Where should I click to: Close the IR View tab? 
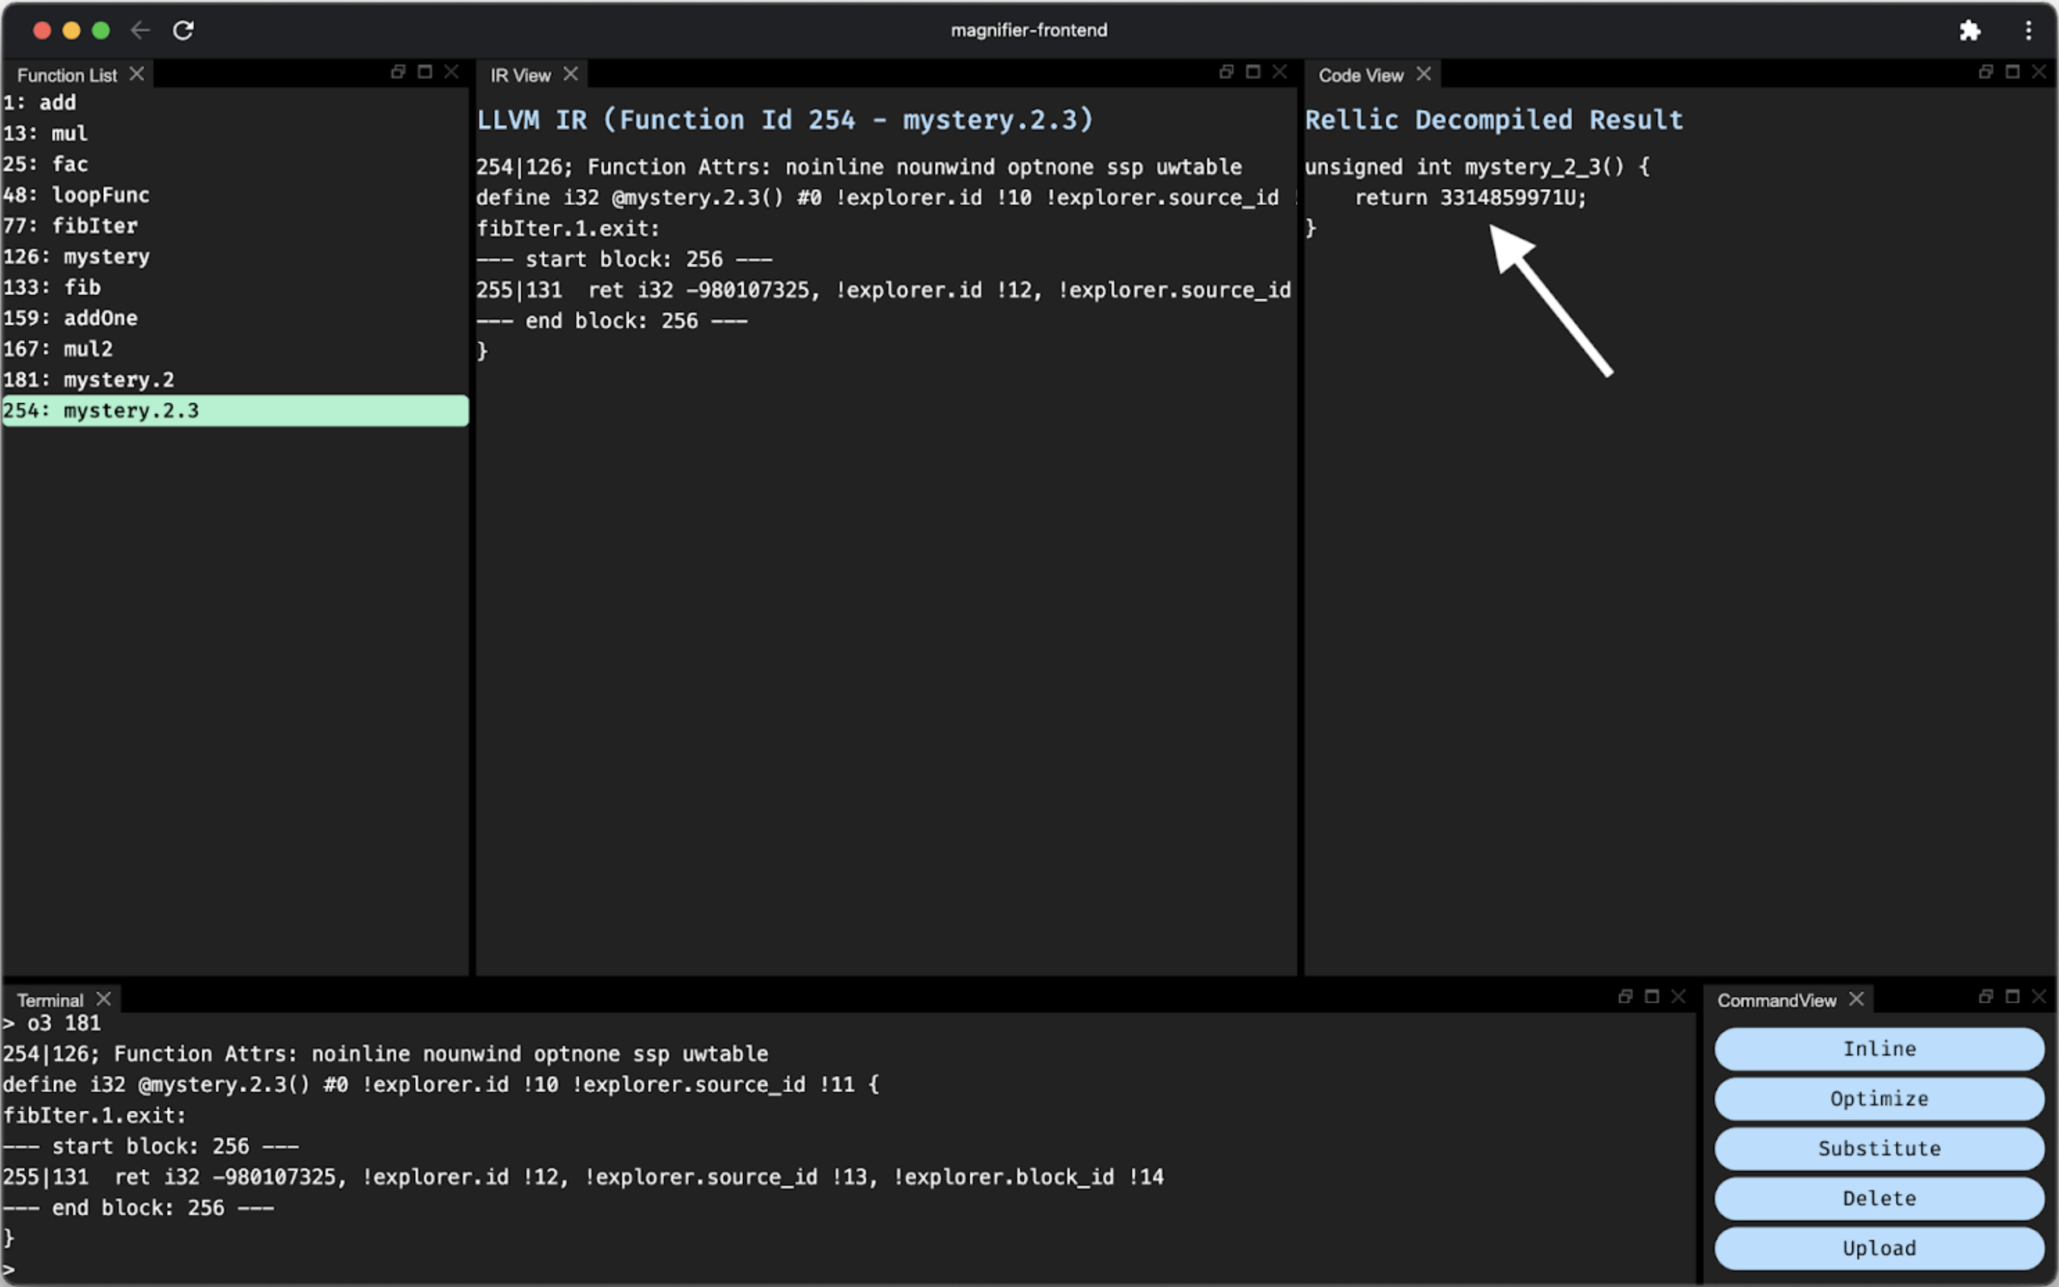[571, 75]
